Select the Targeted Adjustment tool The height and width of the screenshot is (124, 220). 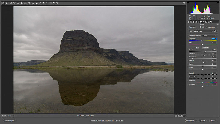[18, 3]
